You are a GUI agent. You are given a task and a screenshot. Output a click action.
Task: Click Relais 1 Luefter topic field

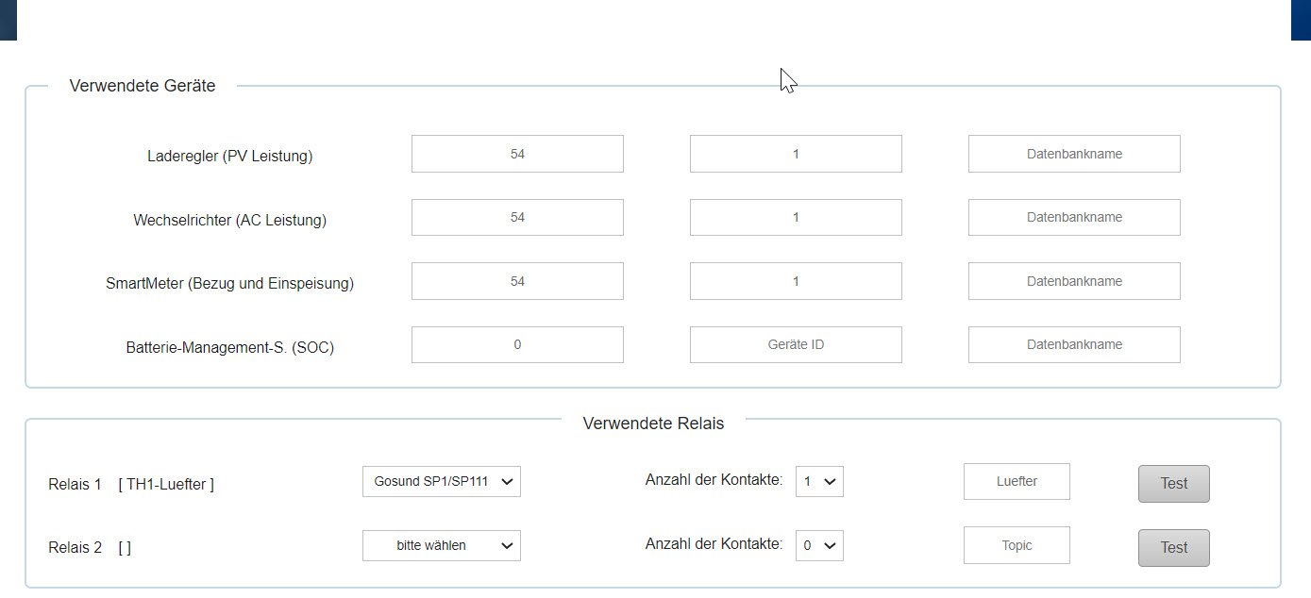pos(1017,481)
